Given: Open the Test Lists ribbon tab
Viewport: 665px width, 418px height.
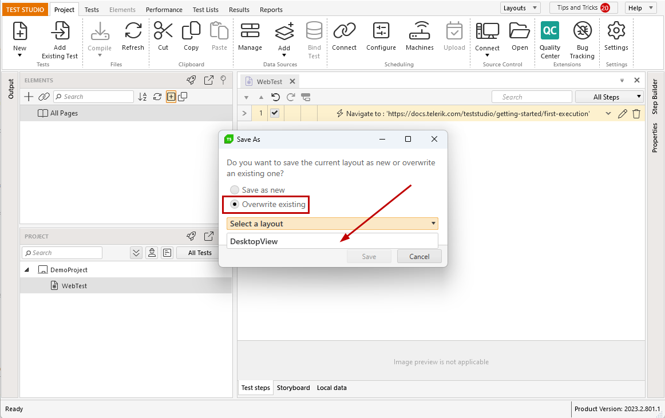Looking at the screenshot, I should 205,9.
